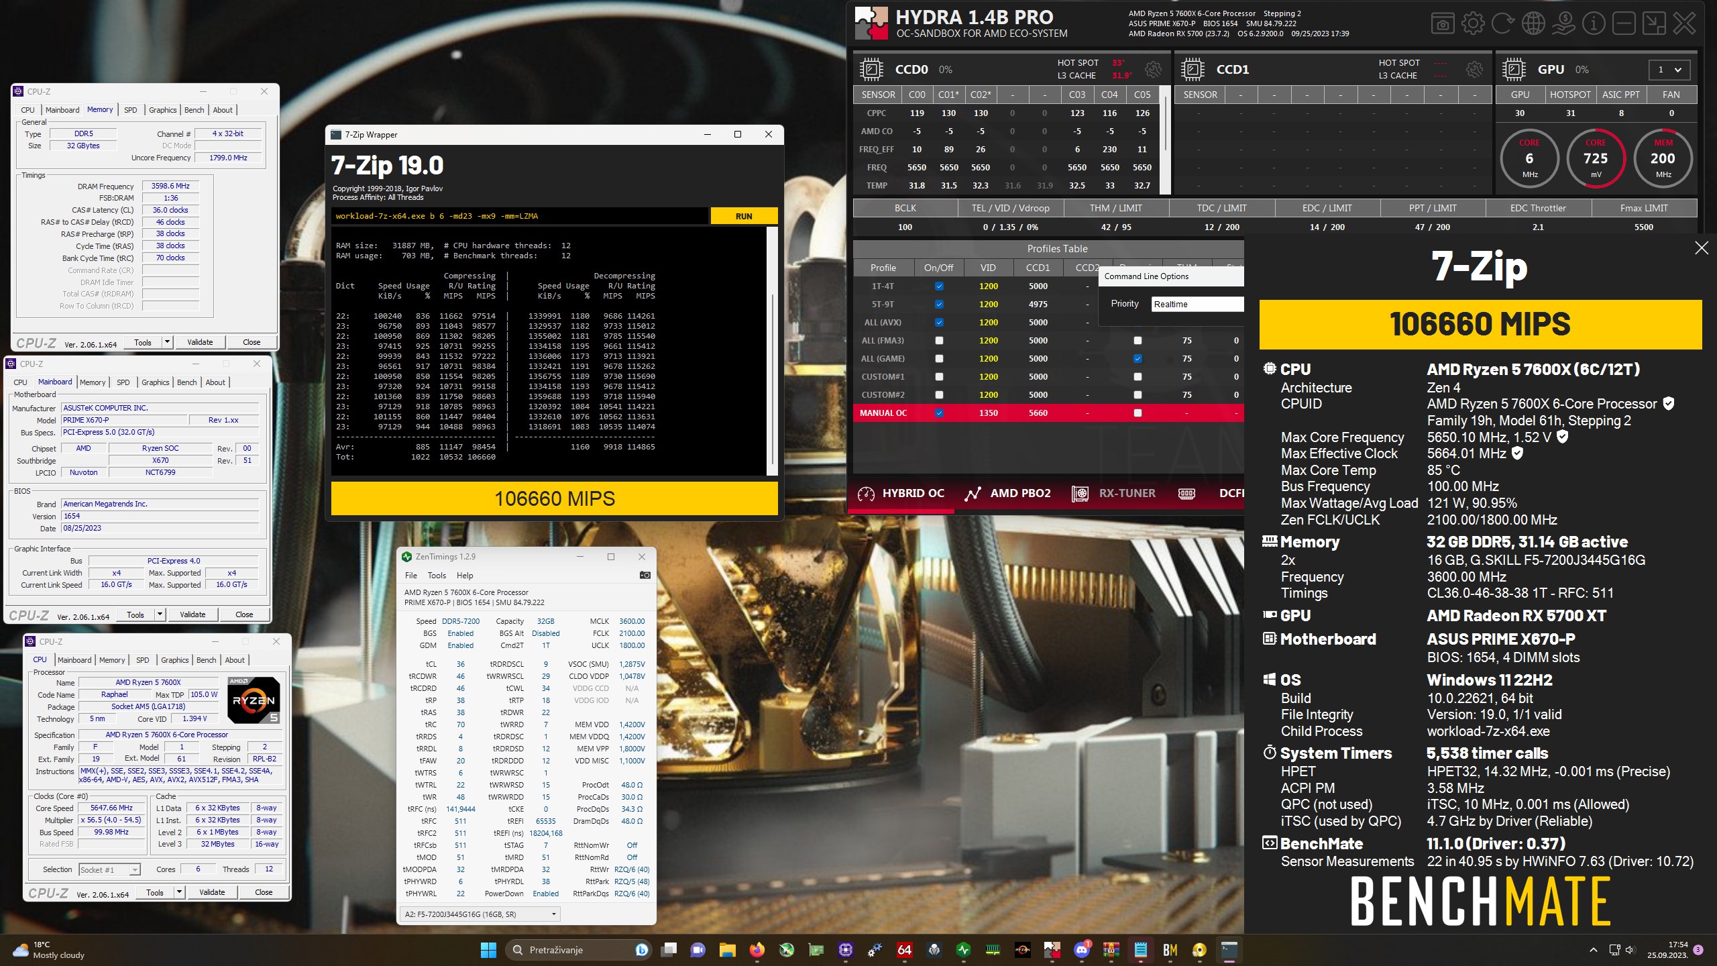Open File Explorer from the taskbar
The width and height of the screenshot is (1717, 966).
coord(728,950)
